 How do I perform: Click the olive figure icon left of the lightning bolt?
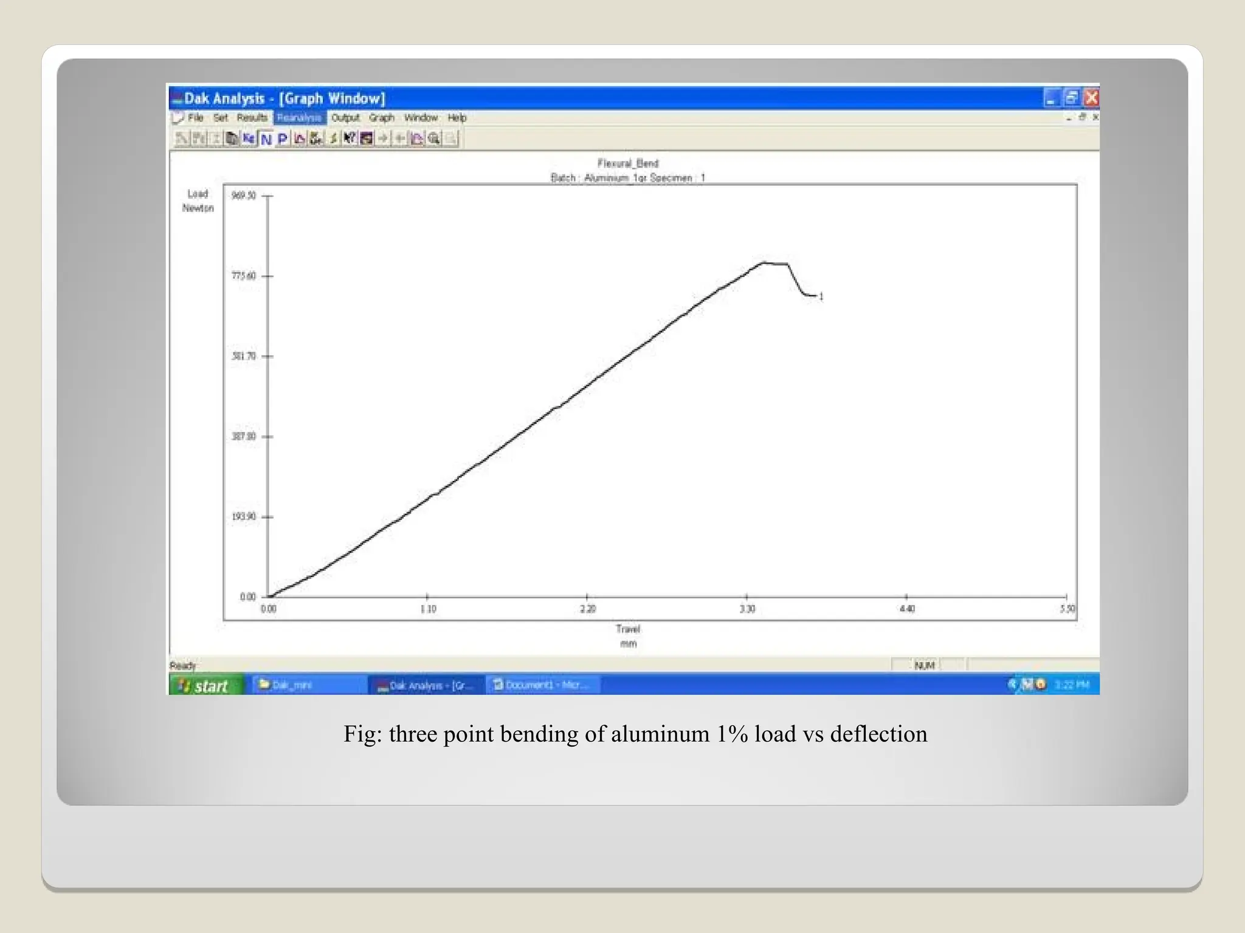click(316, 138)
